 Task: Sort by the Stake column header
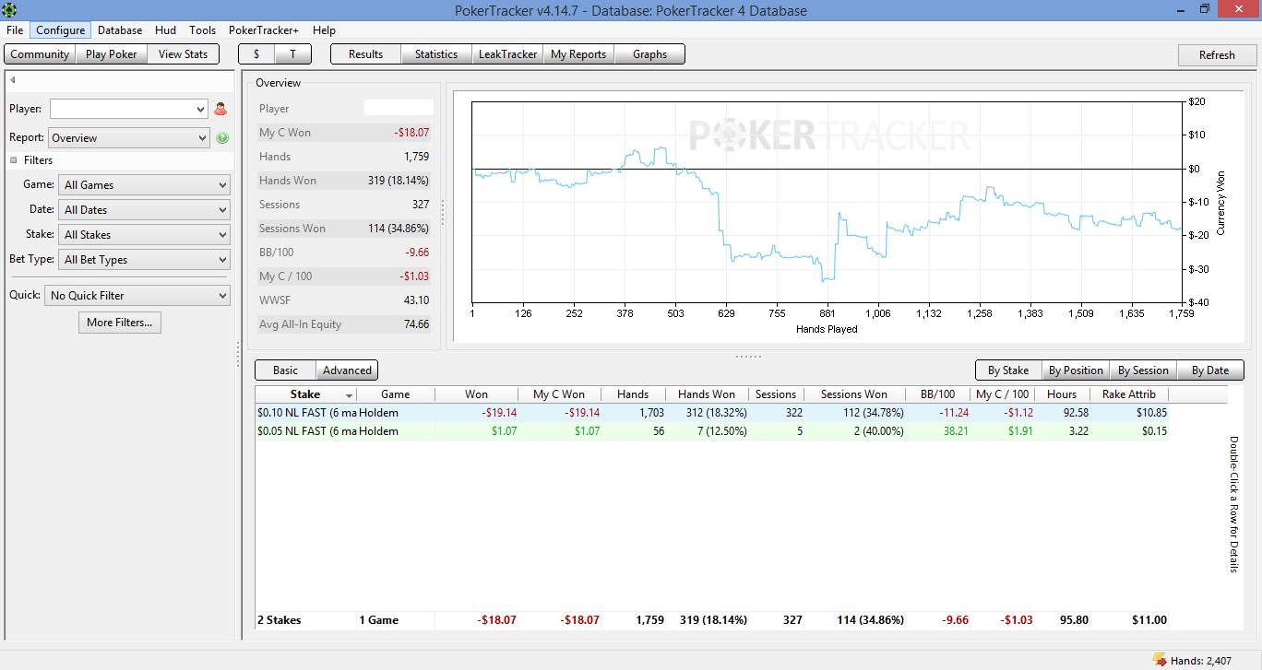tap(305, 394)
